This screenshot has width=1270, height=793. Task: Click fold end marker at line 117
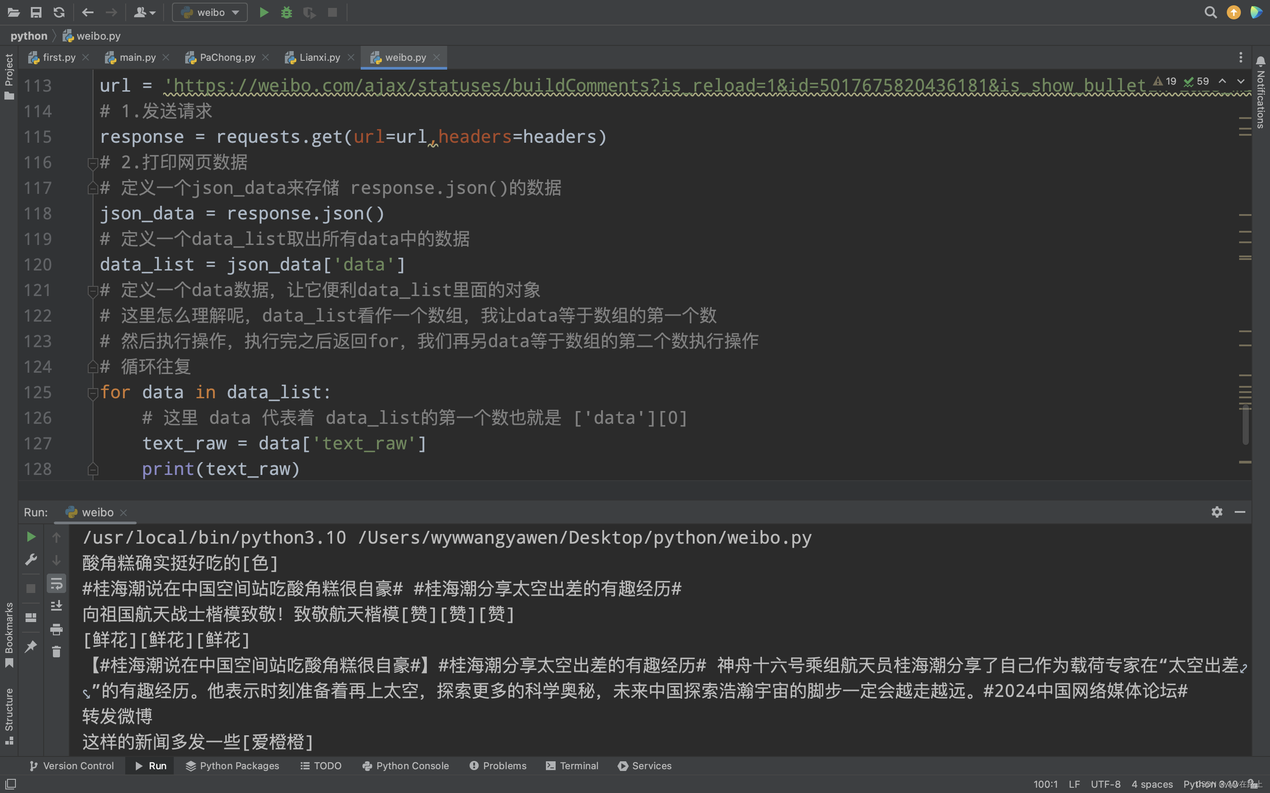coord(93,188)
